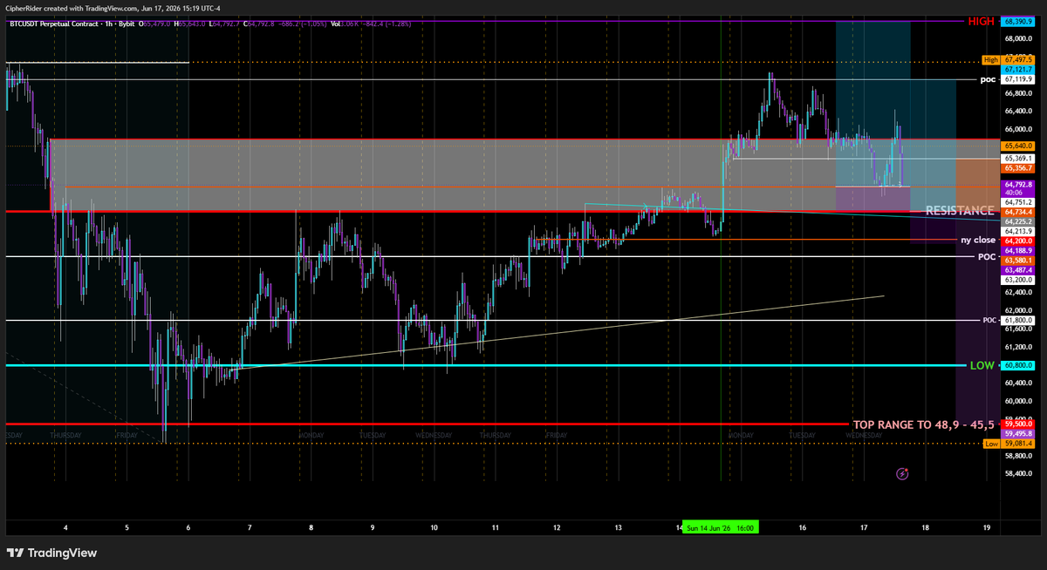This screenshot has height=570, width=1047.
Task: Click the 59,495.8 purple price label
Action: click(1018, 433)
